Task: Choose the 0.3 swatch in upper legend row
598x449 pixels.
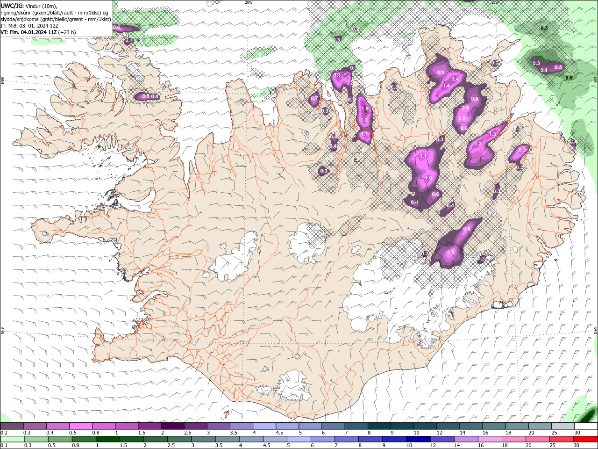Action: click(35, 426)
